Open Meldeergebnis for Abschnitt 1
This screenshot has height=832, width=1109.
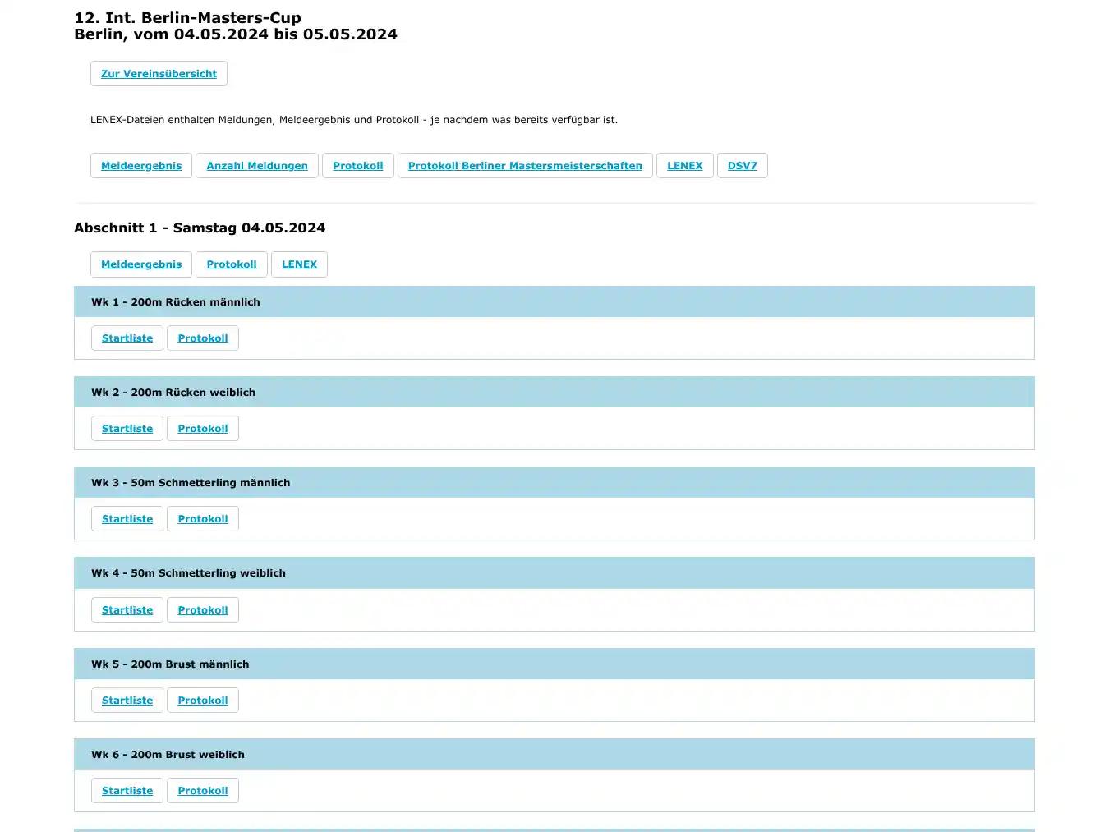point(140,264)
